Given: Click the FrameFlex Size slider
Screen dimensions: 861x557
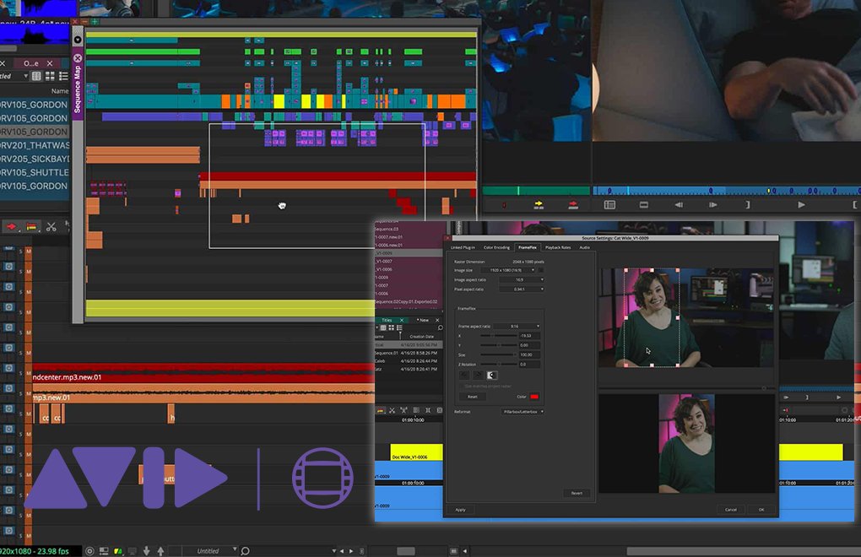Looking at the screenshot, I should 498,354.
